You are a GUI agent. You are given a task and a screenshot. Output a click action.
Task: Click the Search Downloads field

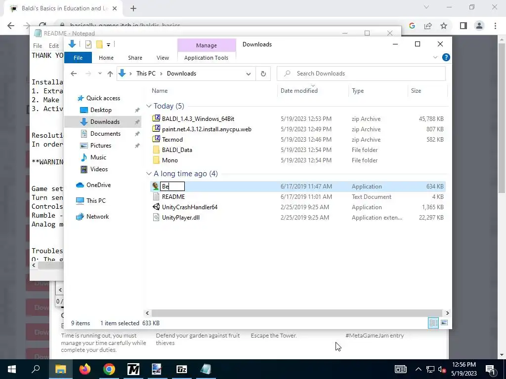(x=361, y=74)
